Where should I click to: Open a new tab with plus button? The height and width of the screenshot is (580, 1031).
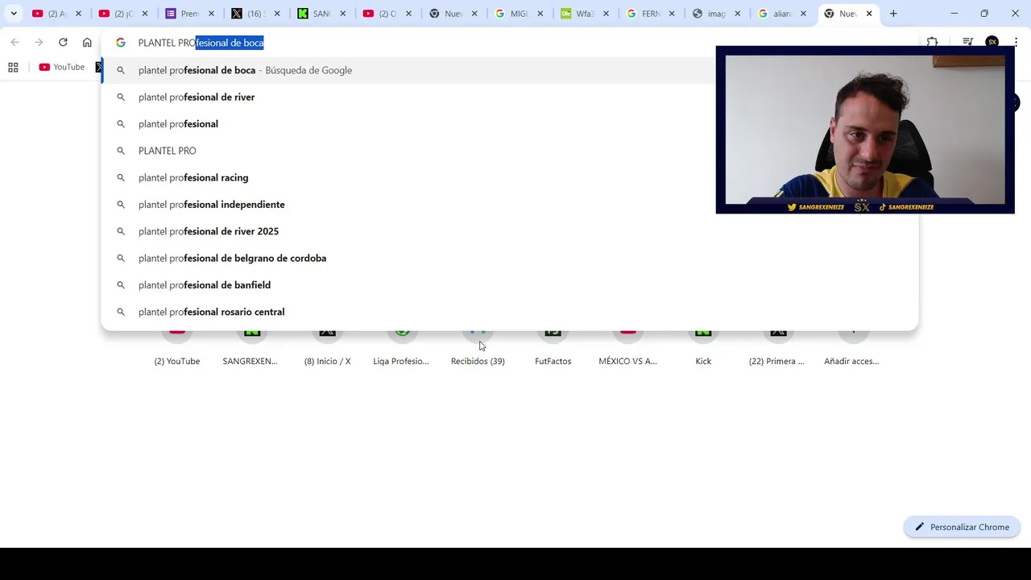893,14
